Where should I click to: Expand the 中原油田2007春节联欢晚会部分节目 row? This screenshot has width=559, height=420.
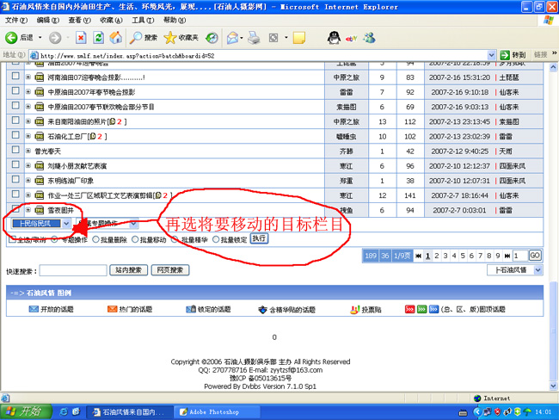(x=28, y=107)
